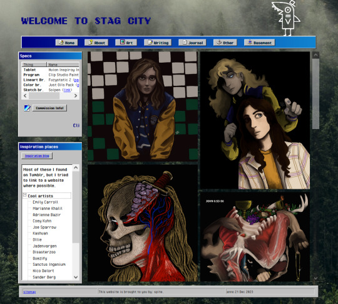The width and height of the screenshot is (338, 304).
Task: Select Emily Carroll in Cool artists
Action: (x=46, y=202)
